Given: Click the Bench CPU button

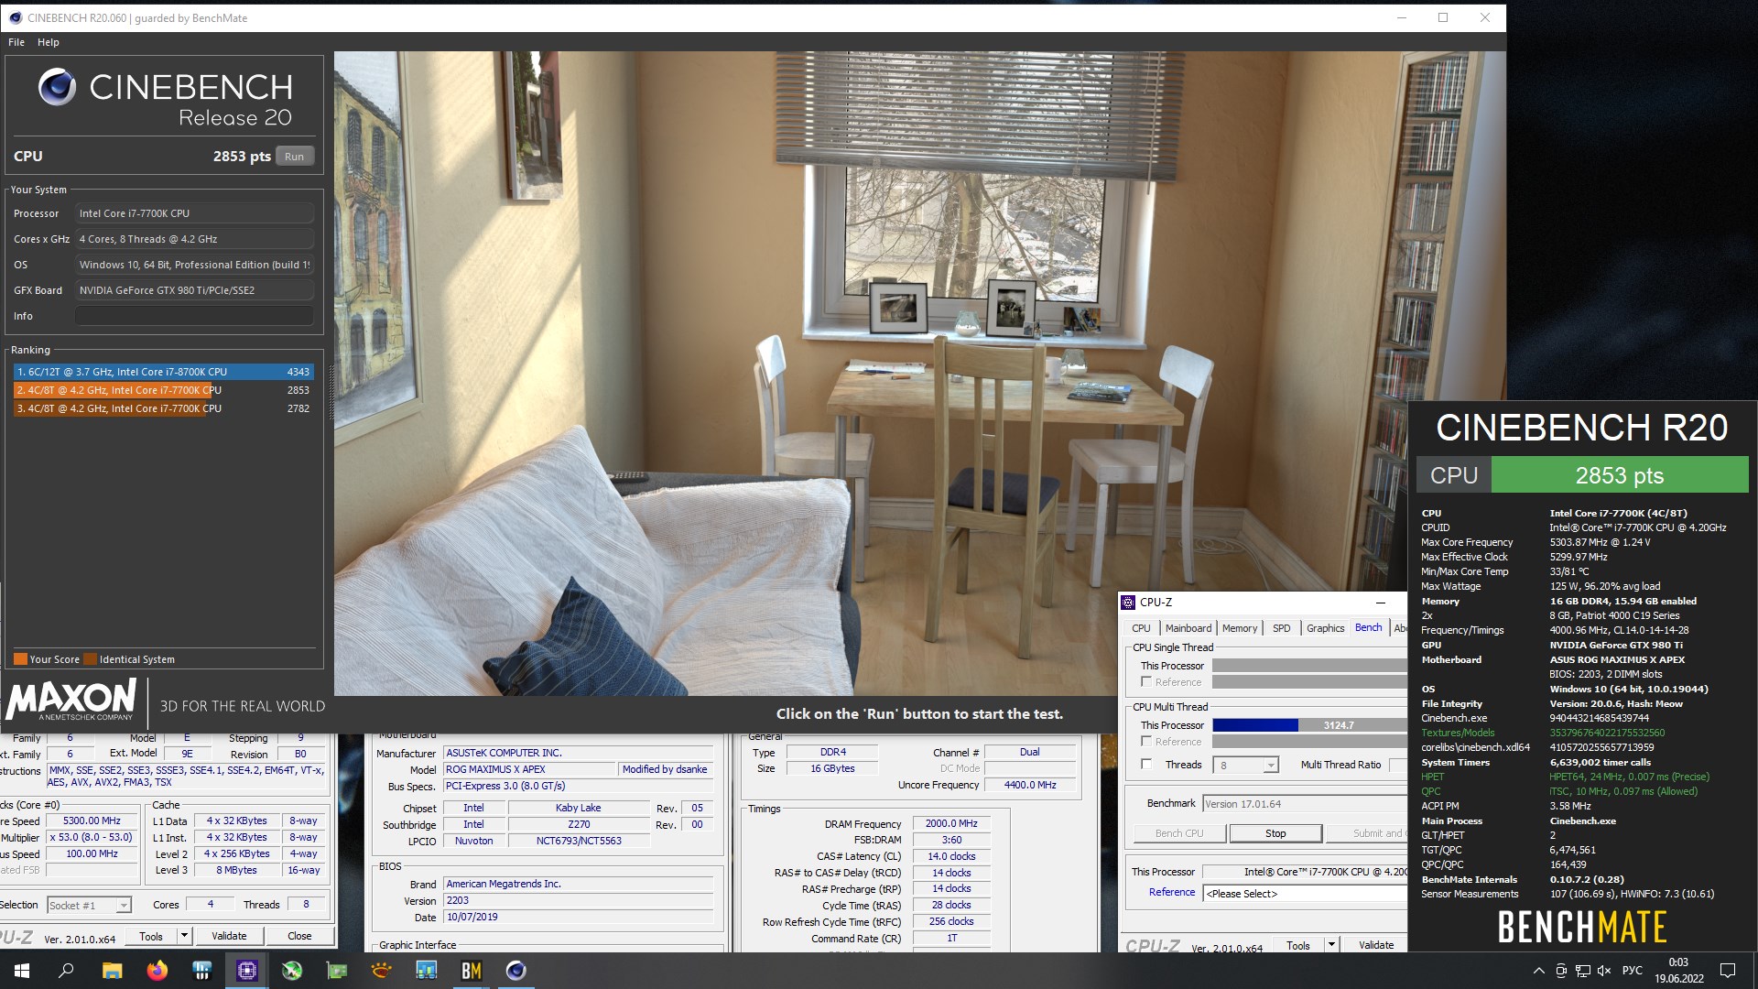Looking at the screenshot, I should coord(1178,833).
